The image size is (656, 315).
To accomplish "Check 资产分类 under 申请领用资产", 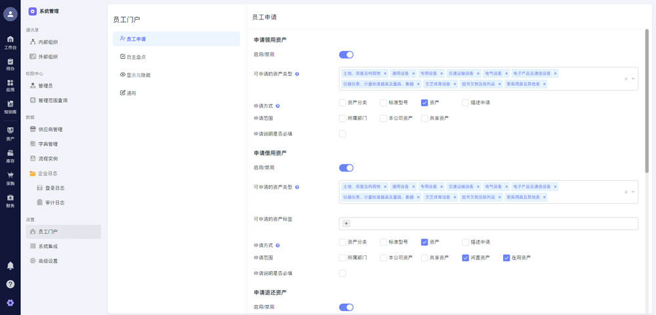I will 342,102.
